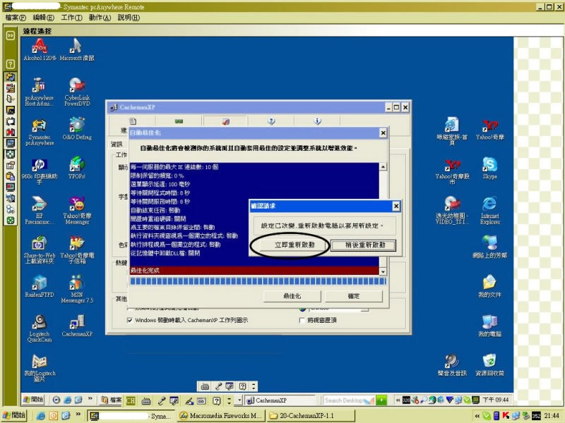Select the O&O Defrag desktop icon

77,129
